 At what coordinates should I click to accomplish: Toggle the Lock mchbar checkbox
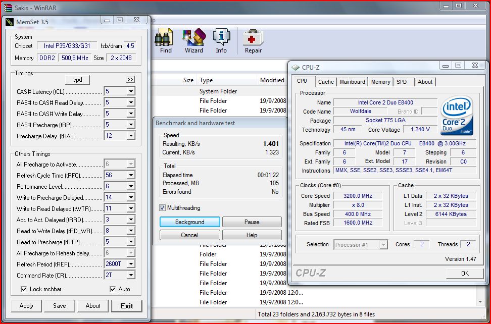click(x=23, y=289)
